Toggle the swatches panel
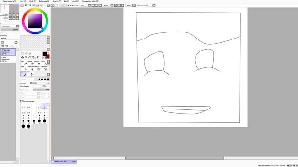The image size is (298, 167). [37, 6]
